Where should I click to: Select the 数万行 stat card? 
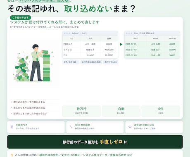[x=81, y=111]
